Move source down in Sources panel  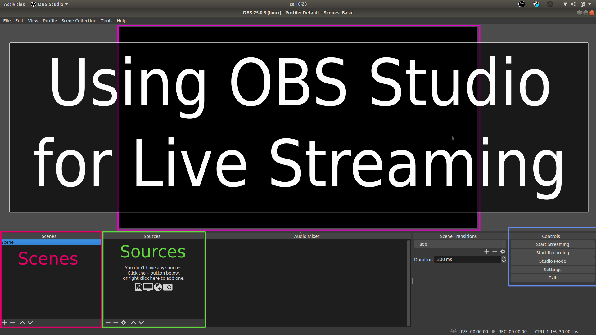pyautogui.click(x=141, y=323)
